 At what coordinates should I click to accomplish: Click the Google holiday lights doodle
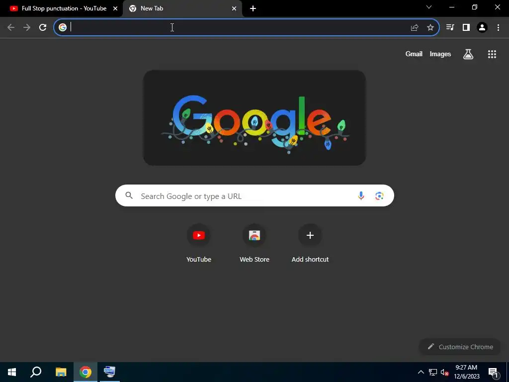pyautogui.click(x=254, y=118)
